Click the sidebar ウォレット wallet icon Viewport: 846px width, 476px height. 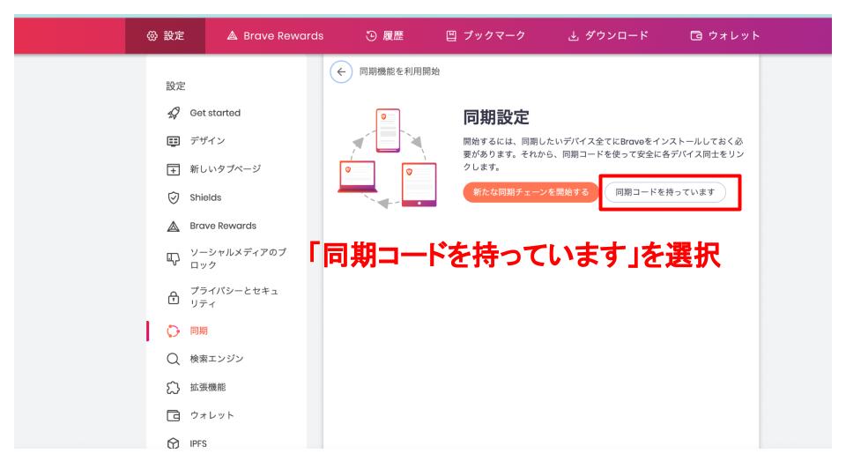pyautogui.click(x=174, y=415)
